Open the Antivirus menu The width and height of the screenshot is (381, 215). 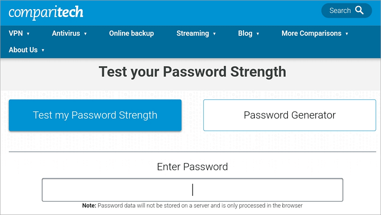click(66, 33)
